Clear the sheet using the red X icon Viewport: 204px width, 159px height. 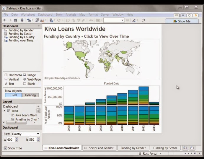point(42,20)
